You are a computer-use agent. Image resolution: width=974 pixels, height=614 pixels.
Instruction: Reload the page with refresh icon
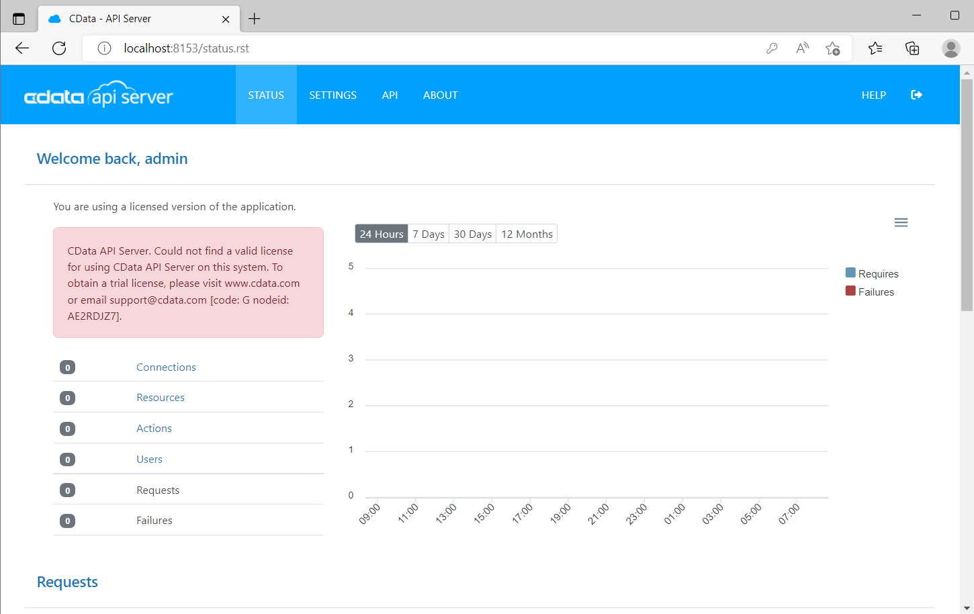[x=59, y=48]
